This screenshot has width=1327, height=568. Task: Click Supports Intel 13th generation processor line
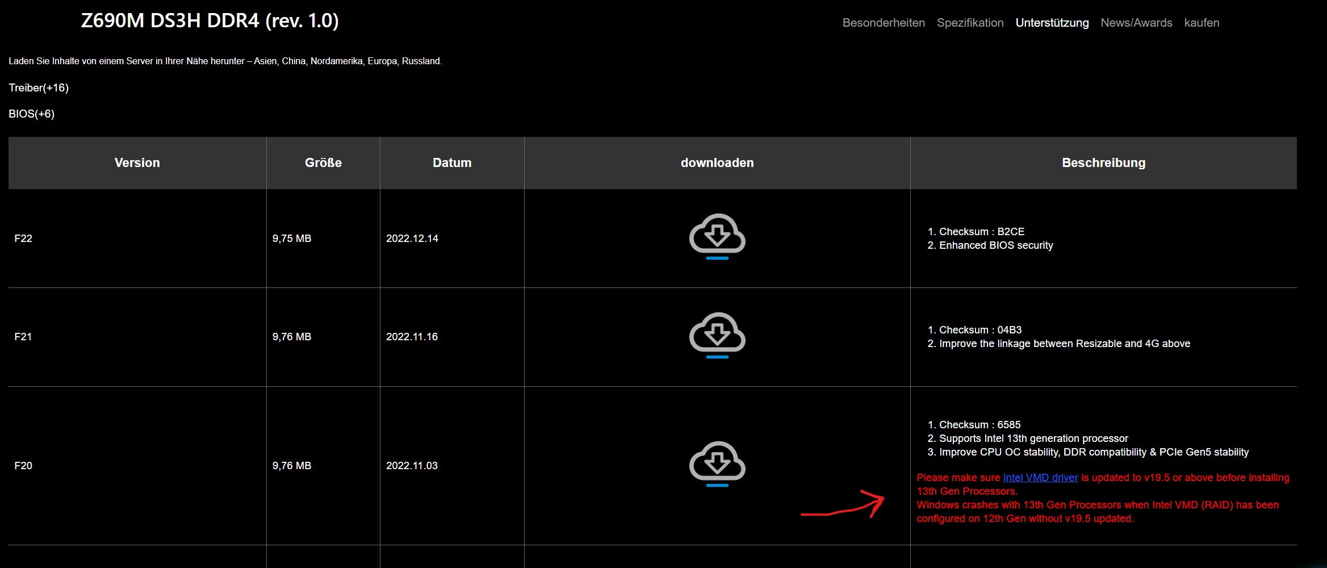pyautogui.click(x=1033, y=438)
